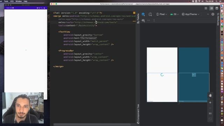This screenshot has width=224, height=126.
Task: Open the Attributes side panel
Action: [218, 19]
